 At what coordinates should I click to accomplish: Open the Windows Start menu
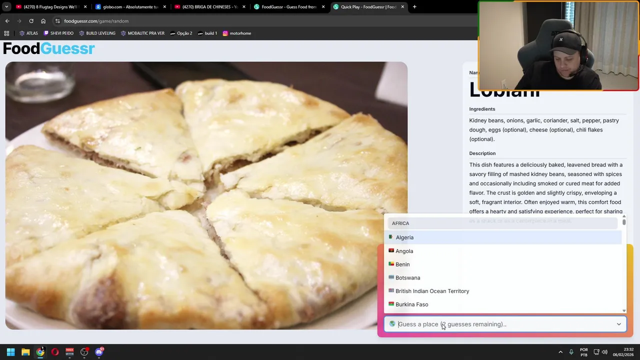pyautogui.click(x=10, y=352)
